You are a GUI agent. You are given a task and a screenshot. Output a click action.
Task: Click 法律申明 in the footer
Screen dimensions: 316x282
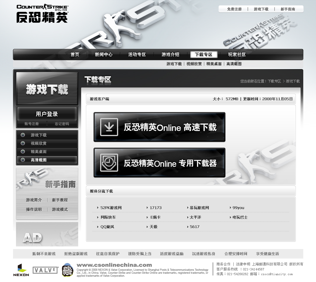point(243,264)
